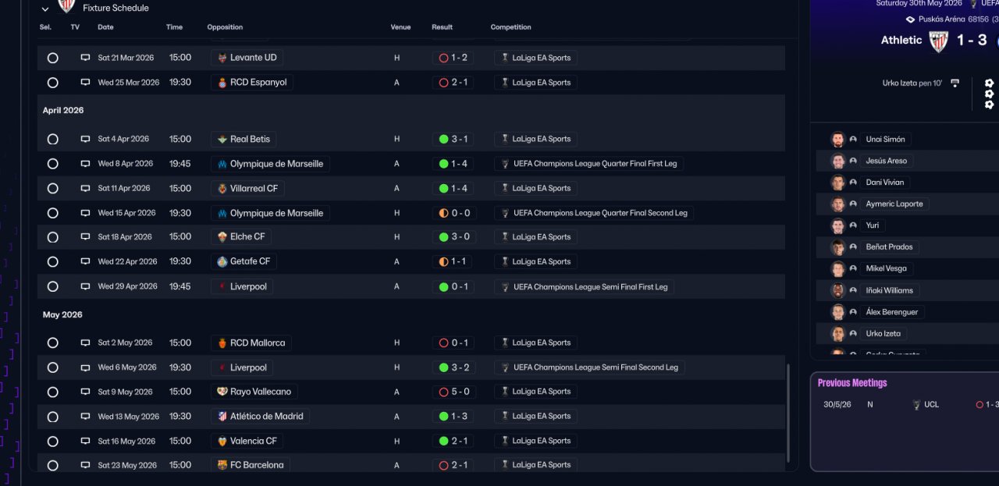
Task: Select the Levante UD fixture radio button
Action: click(x=52, y=58)
